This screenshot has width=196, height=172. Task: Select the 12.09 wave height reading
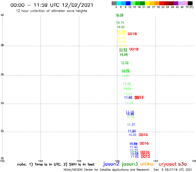(x=131, y=117)
